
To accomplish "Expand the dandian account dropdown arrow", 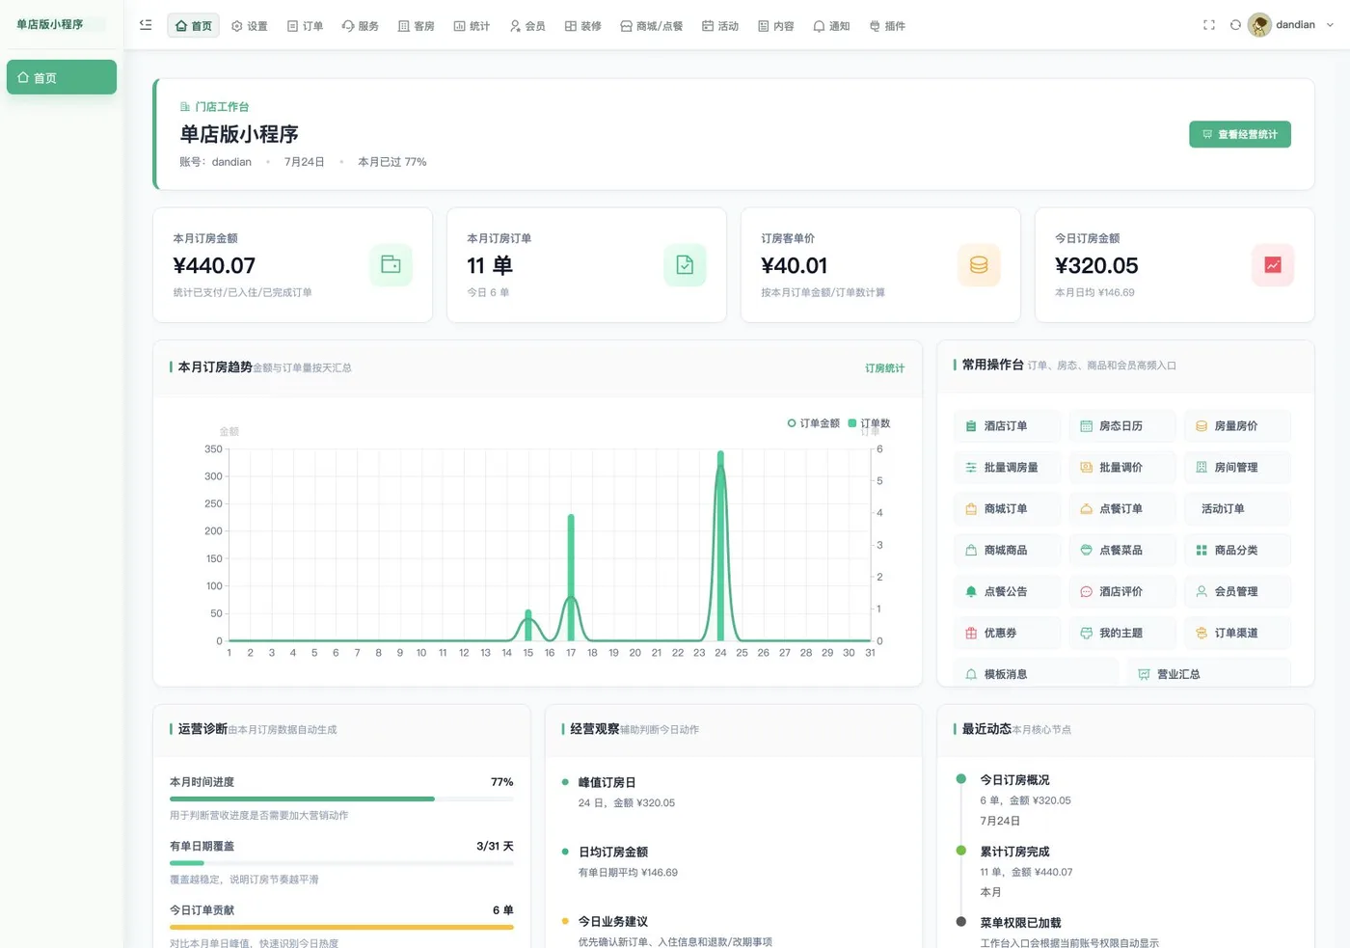I will pos(1330,25).
